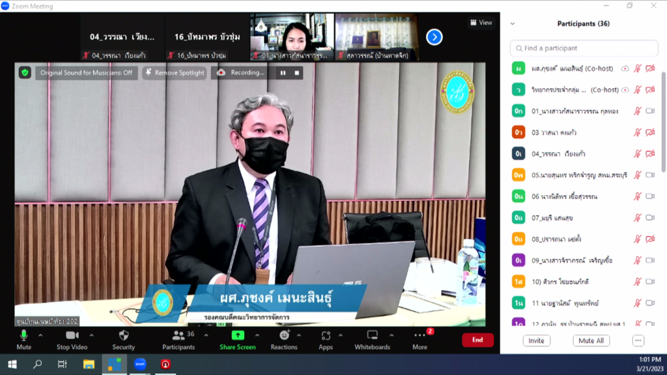
Task: Toggle microphone for 05.นายสุนทร participant
Action: [x=637, y=175]
